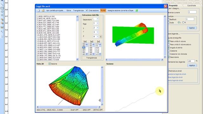Click the box legenda size field showing 100
The height and width of the screenshot is (114, 203).
coord(191,61)
